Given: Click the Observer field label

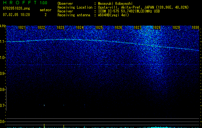Looking at the screenshot, I should (65, 4).
